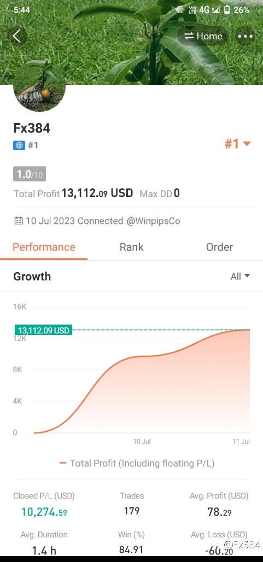Tap the 11 Jul date point on chart
This screenshot has width=263, height=562.
tap(241, 442)
